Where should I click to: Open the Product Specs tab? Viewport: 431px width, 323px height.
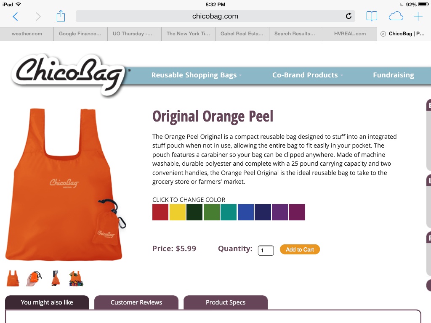pos(226,302)
